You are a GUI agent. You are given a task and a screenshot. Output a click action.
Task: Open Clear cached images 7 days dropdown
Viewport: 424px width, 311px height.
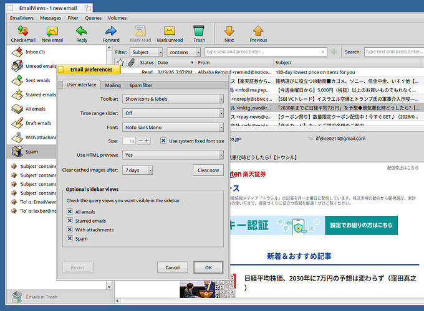(138, 170)
